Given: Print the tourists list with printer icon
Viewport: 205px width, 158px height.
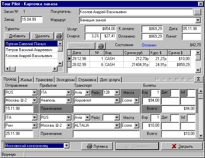Looking at the screenshot, I should 59,36.
